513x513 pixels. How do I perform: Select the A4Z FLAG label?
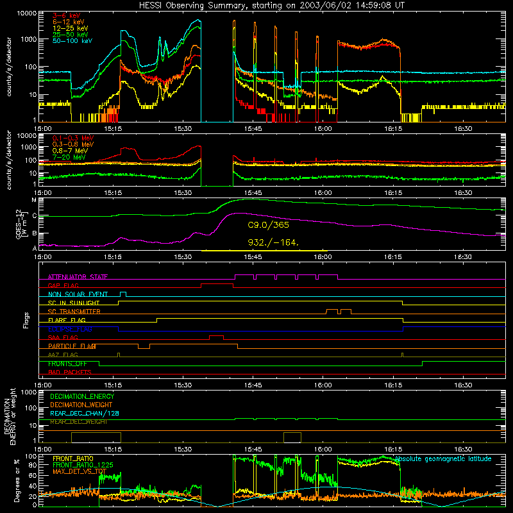click(63, 355)
